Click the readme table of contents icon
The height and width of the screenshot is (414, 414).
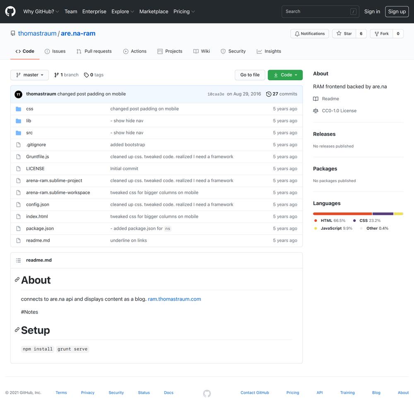pyautogui.click(x=18, y=260)
